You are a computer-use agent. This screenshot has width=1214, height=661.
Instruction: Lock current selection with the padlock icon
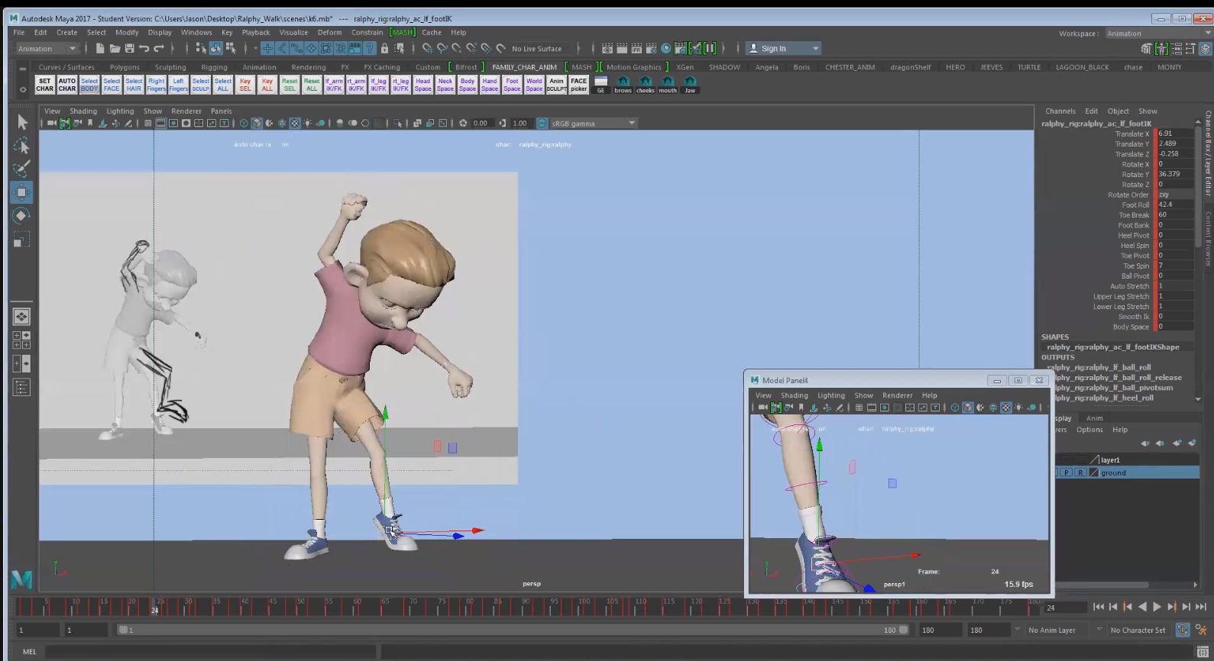tap(385, 48)
